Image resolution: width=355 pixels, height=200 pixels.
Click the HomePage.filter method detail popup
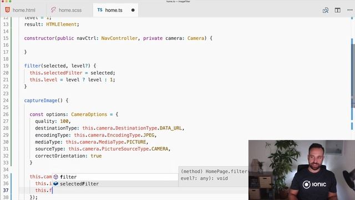click(214, 176)
